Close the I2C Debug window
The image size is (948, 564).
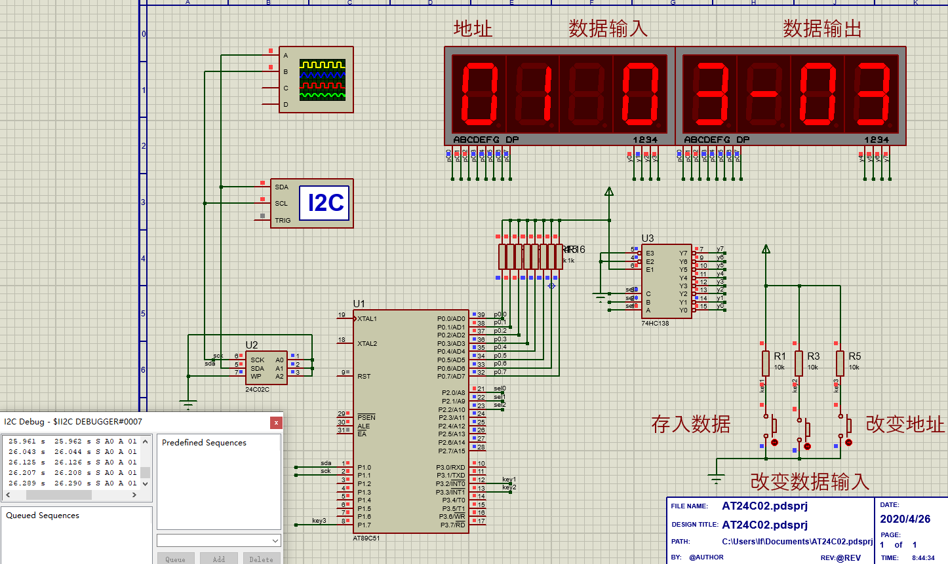(277, 423)
